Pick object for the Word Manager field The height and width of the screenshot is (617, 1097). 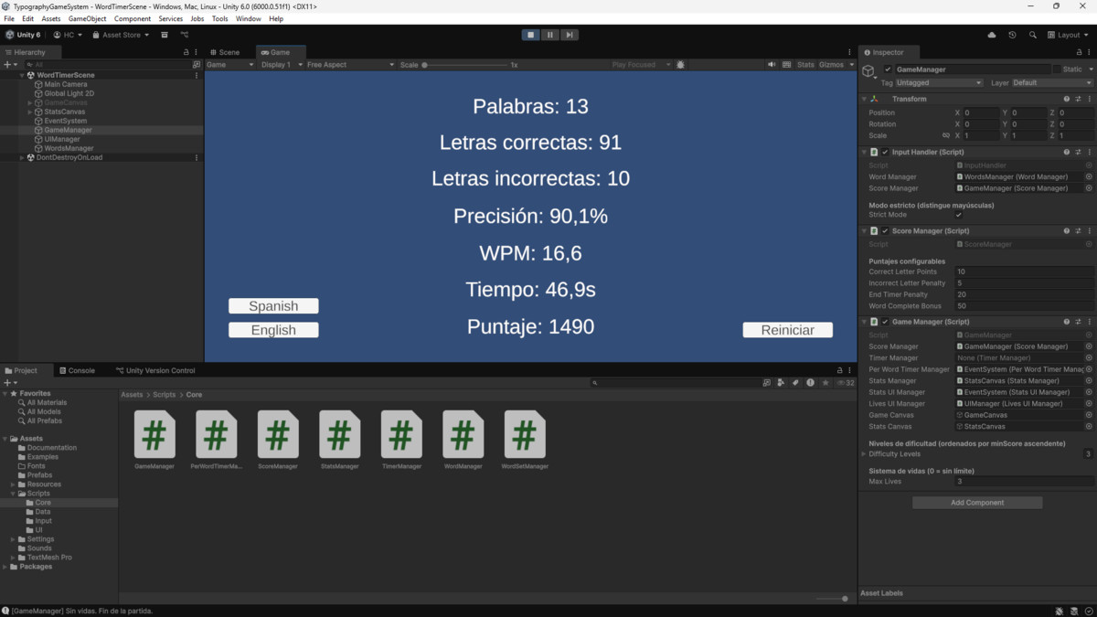click(1089, 176)
